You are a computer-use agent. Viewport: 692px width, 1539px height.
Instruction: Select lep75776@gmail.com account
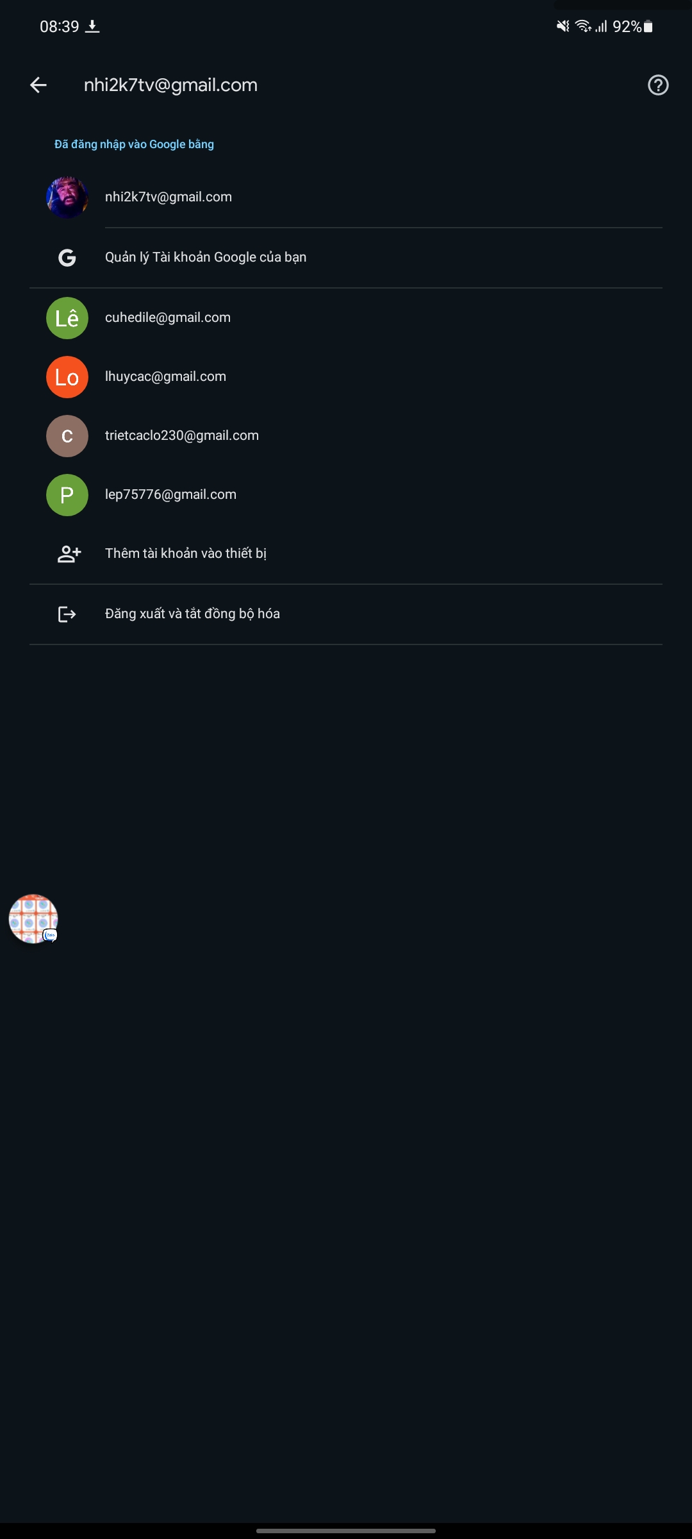170,494
